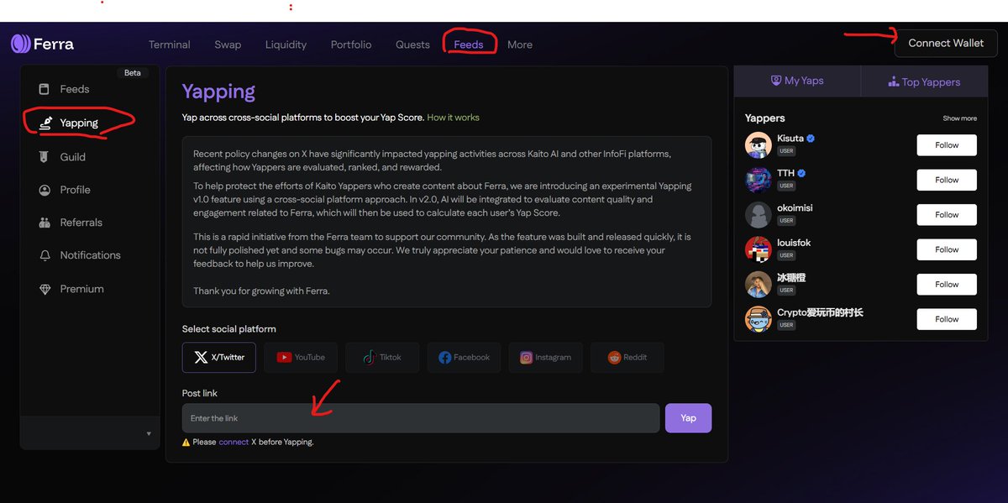Click Crypto爱玩币的村长's avatar
1008x503 pixels.
point(759,319)
